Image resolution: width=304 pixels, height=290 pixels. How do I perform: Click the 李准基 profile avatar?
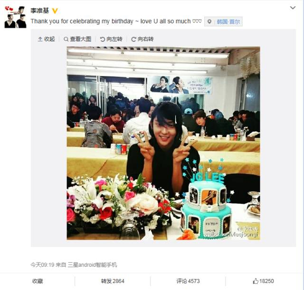coord(16,17)
